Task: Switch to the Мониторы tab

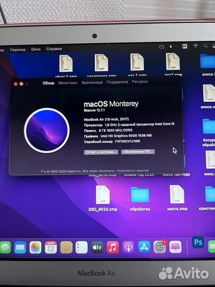Action: 68,83
